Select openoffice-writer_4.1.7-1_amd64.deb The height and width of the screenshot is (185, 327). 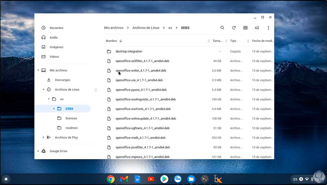[188, 71]
